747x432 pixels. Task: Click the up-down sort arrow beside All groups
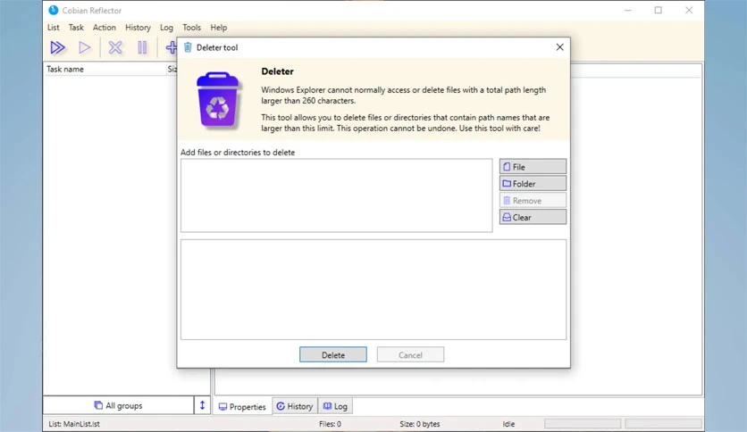pyautogui.click(x=202, y=405)
